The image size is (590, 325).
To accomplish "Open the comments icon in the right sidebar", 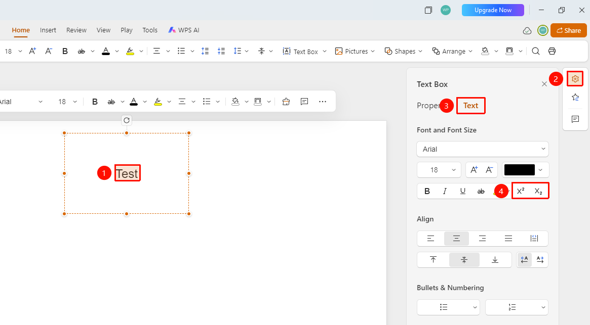I will 575,119.
